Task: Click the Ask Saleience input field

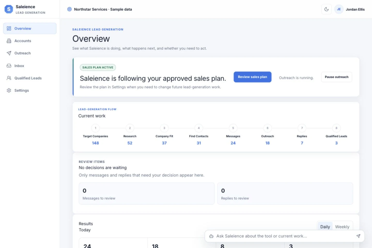Action: pyautogui.click(x=284, y=236)
